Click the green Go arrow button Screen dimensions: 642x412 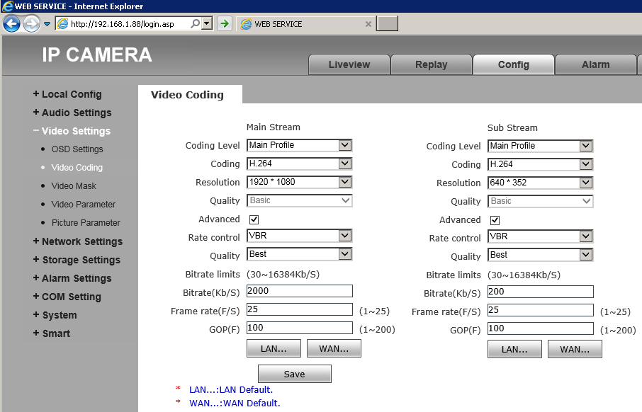(225, 24)
